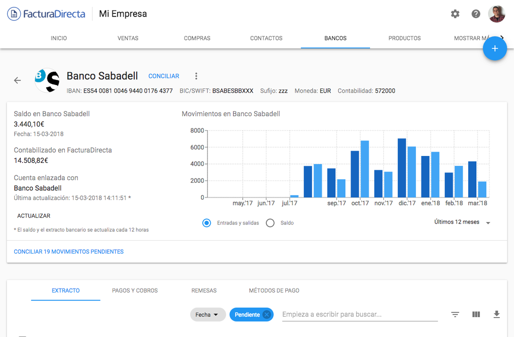Screen dimensions: 514x337
Task: Click the Moneda value EUR
Action: [x=325, y=91]
